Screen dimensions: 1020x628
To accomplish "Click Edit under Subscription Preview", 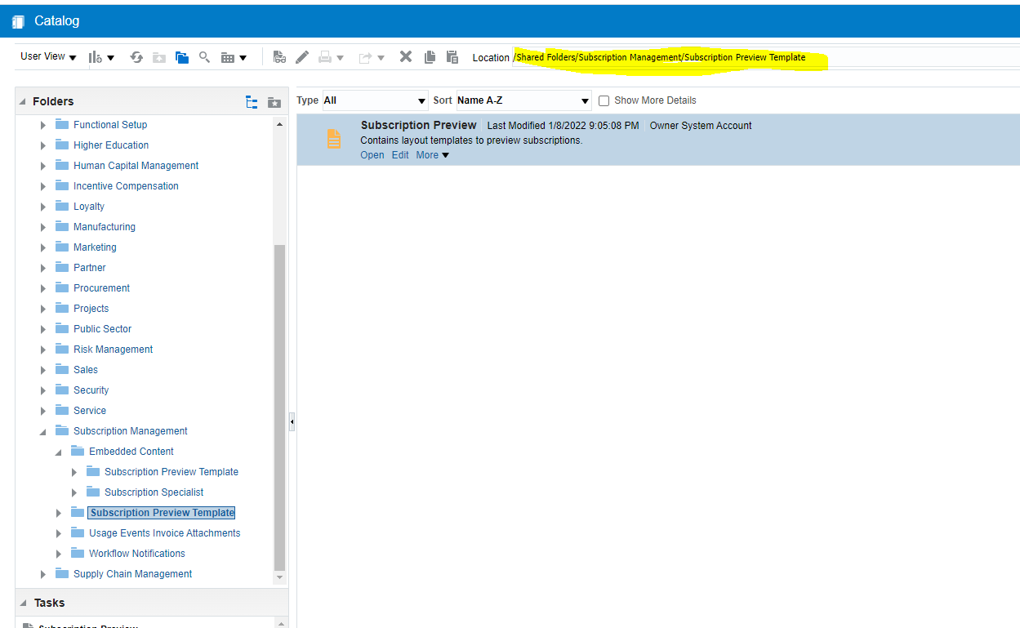I will (x=400, y=154).
